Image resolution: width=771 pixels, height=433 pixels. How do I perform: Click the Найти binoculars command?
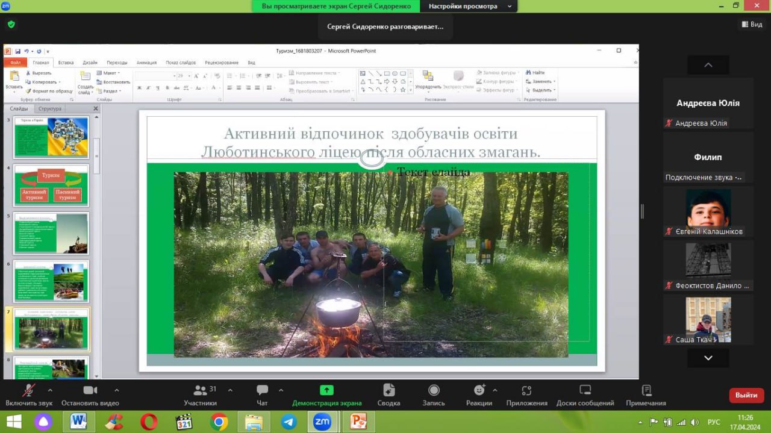tap(535, 72)
